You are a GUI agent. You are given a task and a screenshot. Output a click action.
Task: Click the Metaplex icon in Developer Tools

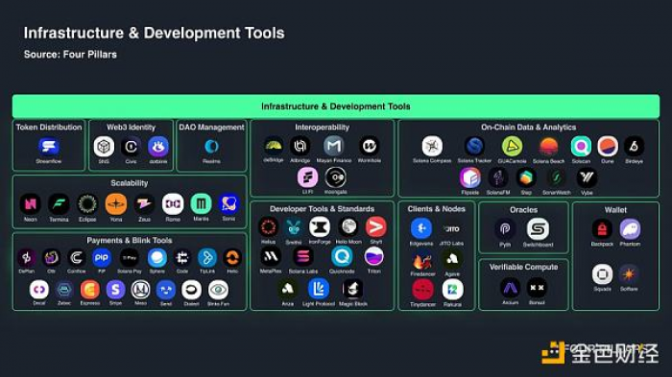[271, 257]
